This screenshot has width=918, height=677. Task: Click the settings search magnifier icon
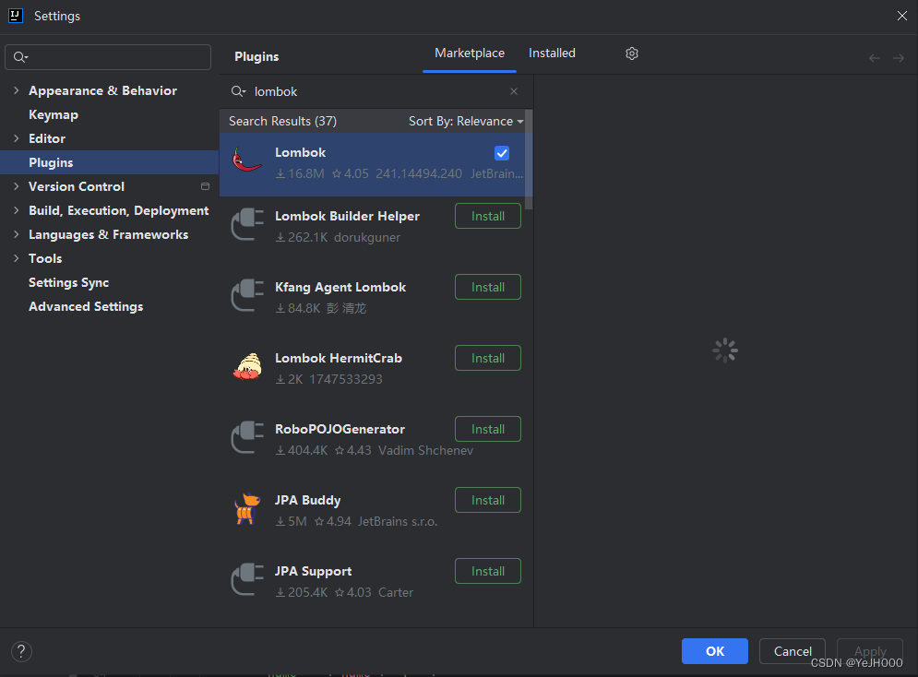tap(20, 57)
